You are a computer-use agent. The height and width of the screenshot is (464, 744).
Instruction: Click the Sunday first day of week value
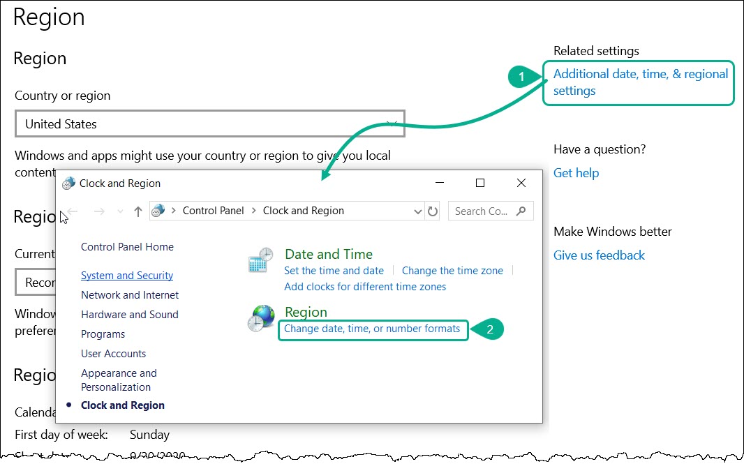pos(149,435)
